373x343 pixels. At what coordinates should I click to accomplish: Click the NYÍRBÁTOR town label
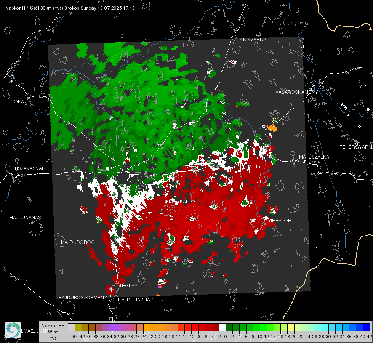[278, 220]
